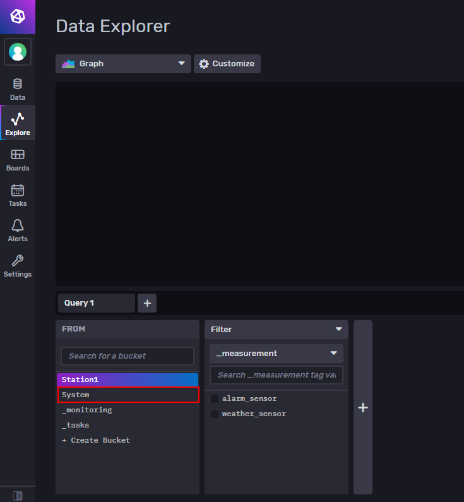The height and width of the screenshot is (502, 464).
Task: Select the Station1 bucket
Action: pos(128,379)
